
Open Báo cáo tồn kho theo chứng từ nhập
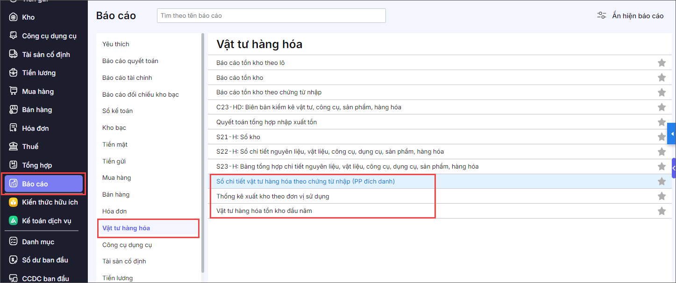coord(269,92)
